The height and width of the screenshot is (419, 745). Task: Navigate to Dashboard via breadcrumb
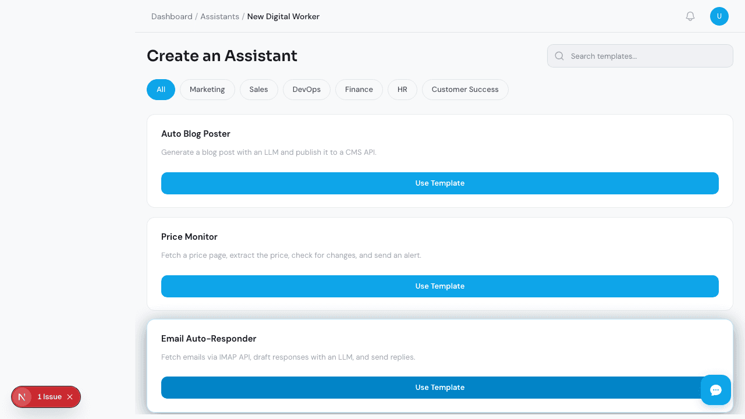click(x=172, y=16)
